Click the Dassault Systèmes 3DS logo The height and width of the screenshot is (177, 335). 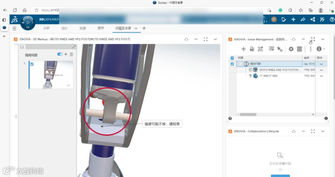[x=15, y=19]
